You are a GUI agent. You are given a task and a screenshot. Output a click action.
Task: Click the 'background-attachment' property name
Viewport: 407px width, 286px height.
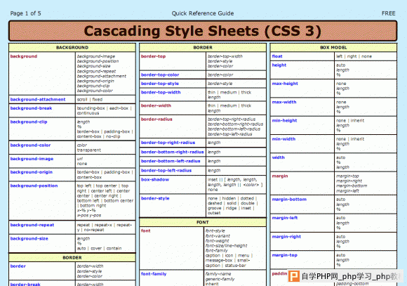(x=38, y=99)
